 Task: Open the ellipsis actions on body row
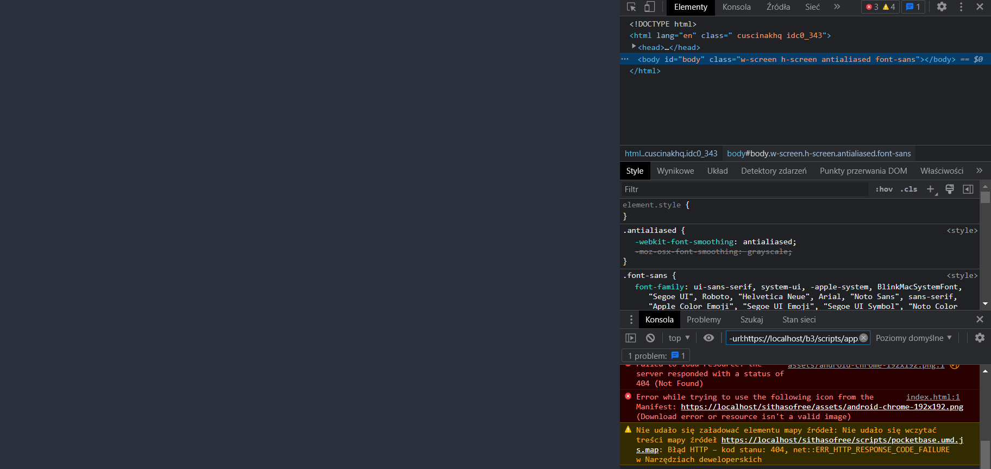pos(625,59)
